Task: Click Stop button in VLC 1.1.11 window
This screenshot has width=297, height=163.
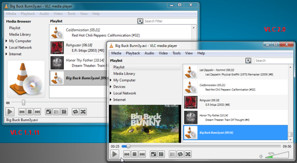Action: pyautogui.click(x=30, y=112)
